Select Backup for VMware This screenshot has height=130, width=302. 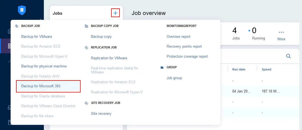tap(36, 36)
